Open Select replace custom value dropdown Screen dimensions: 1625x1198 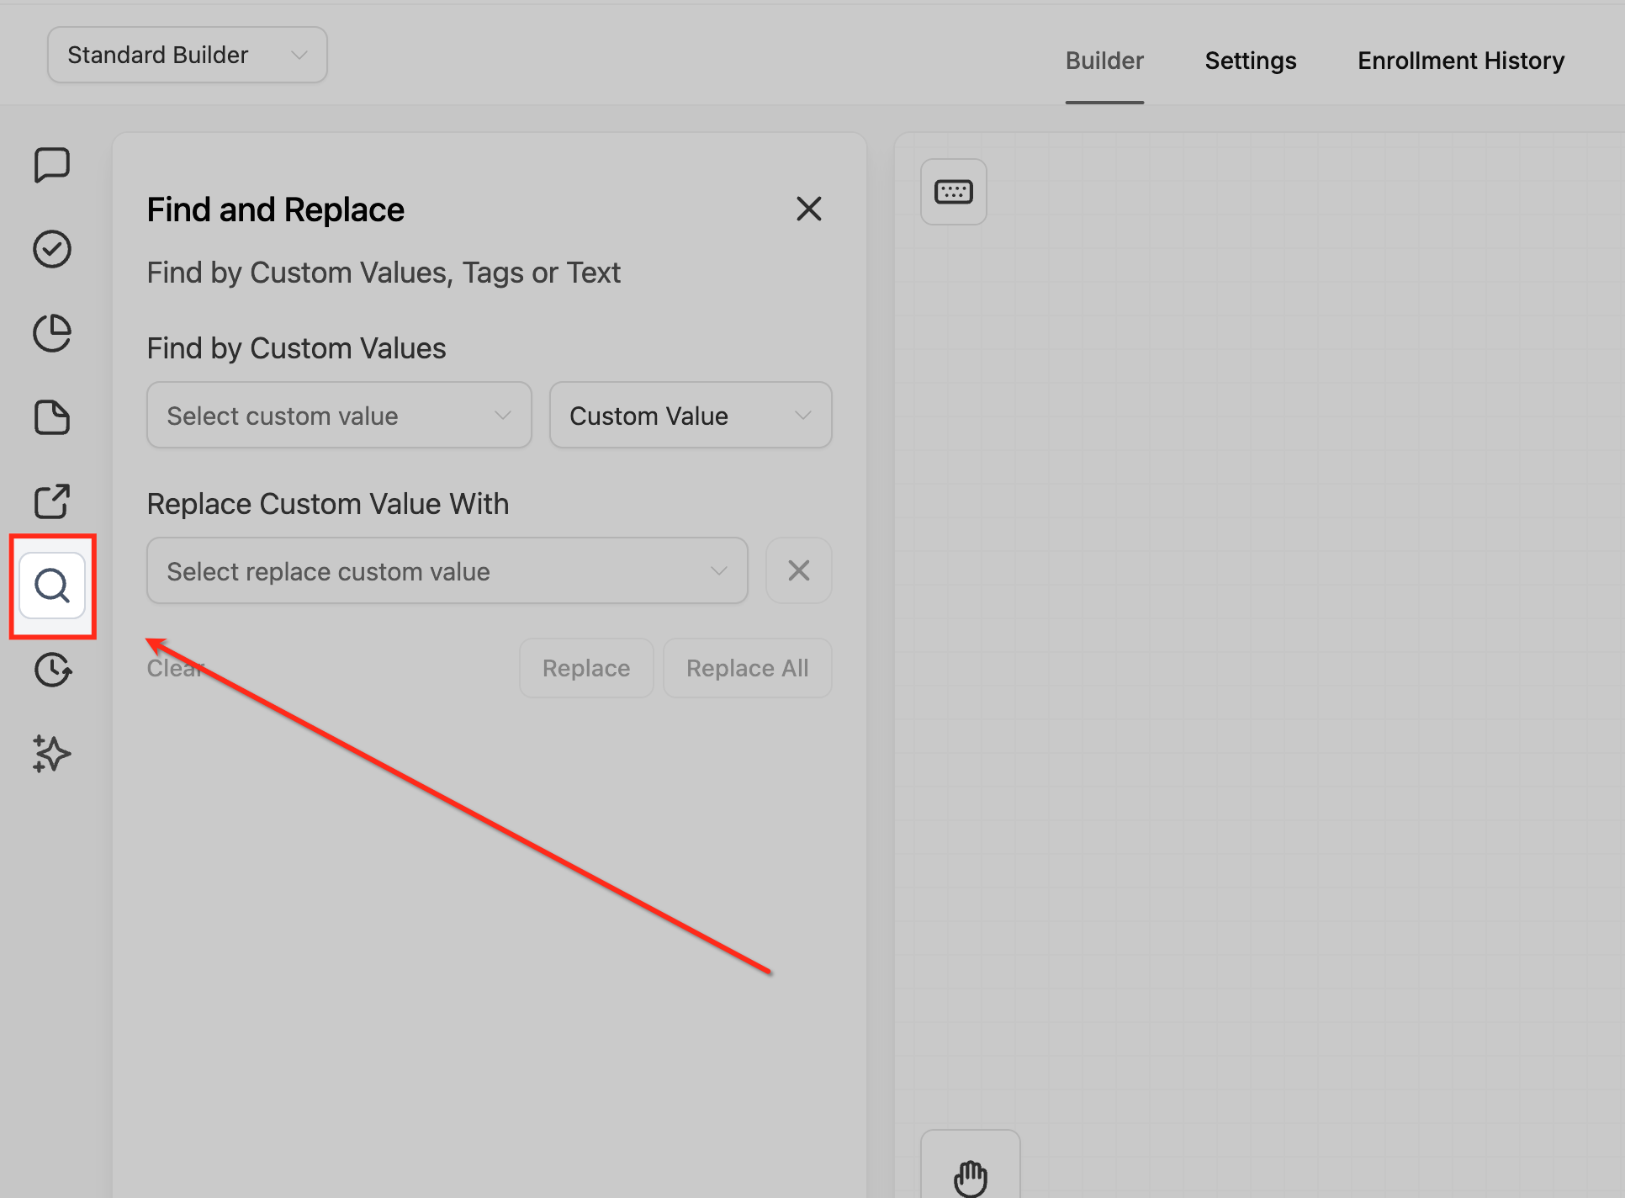pos(447,571)
